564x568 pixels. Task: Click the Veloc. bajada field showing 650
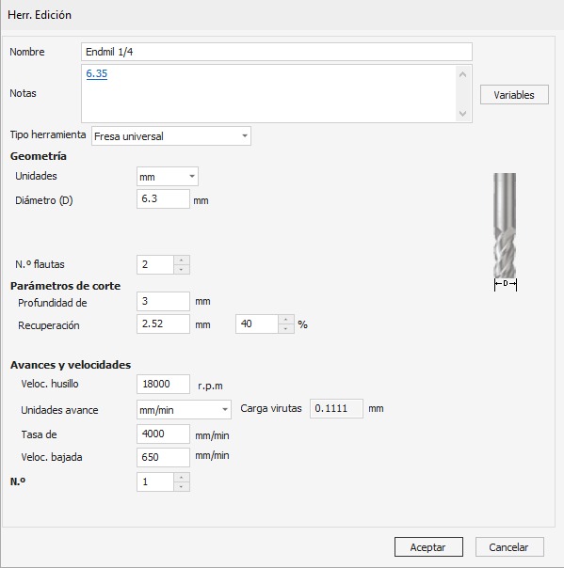point(163,457)
